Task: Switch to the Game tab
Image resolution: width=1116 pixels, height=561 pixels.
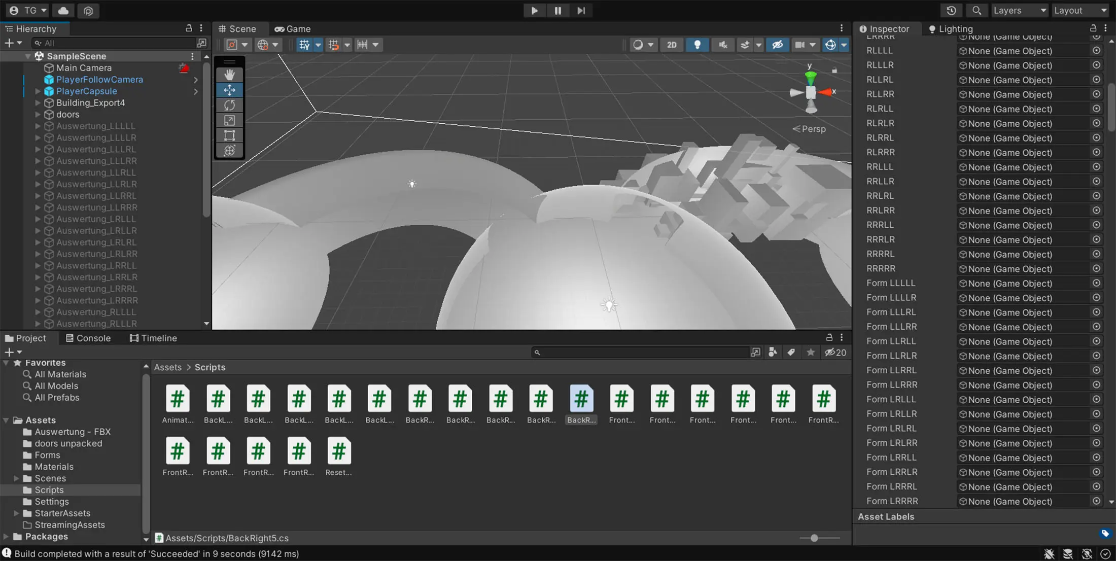Action: [293, 29]
